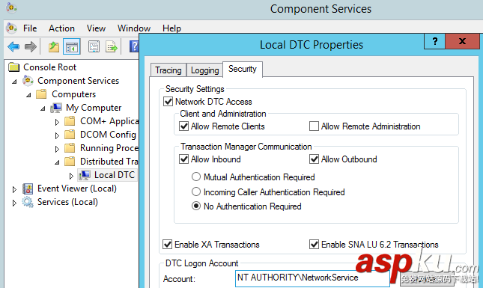The height and width of the screenshot is (288, 483).
Task: Enable Allow Remote Administration
Action: point(314,126)
